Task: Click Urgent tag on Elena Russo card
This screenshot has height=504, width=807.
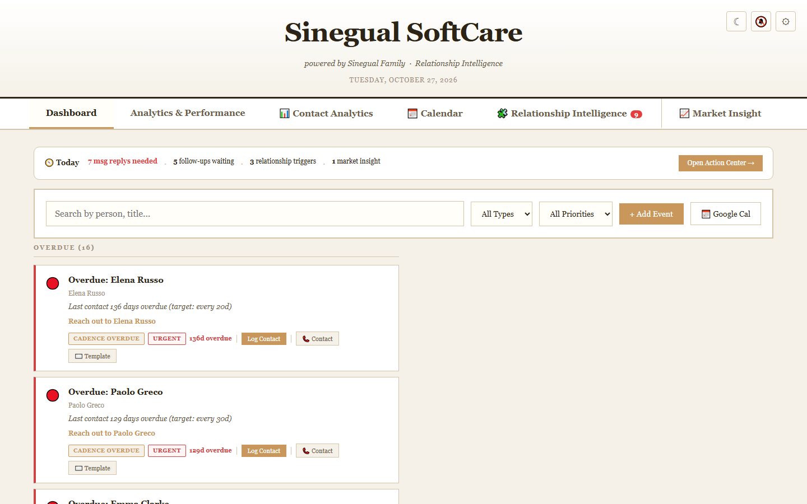Action: point(167,339)
